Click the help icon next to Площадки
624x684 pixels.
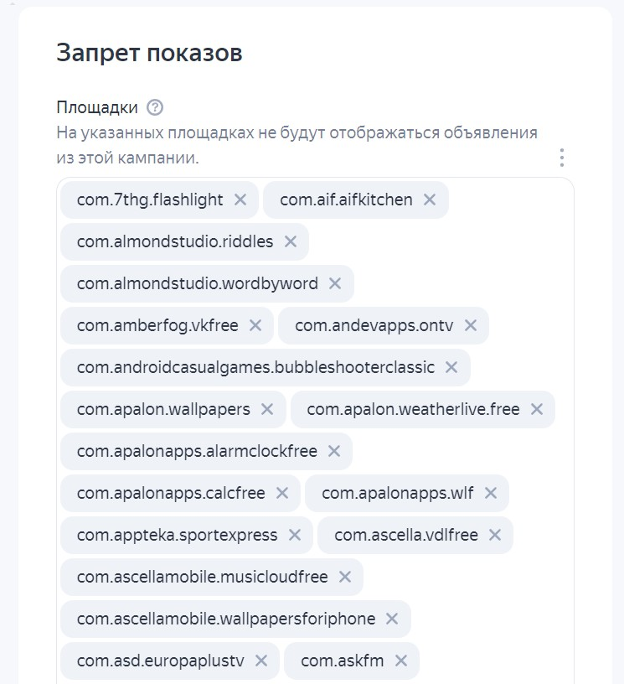[155, 107]
